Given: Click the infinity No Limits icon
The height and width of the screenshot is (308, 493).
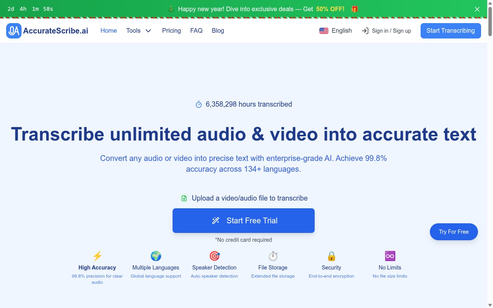Looking at the screenshot, I should [x=390, y=256].
